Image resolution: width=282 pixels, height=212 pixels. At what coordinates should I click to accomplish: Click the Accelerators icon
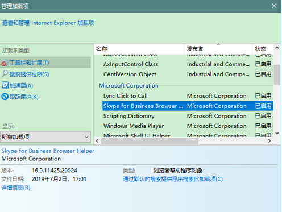tap(5, 85)
